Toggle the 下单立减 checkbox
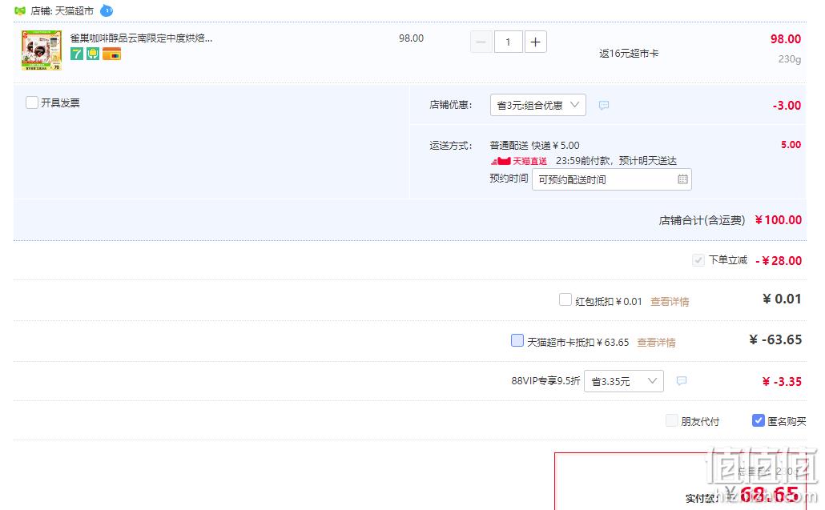This screenshot has height=510, width=825. 698,259
